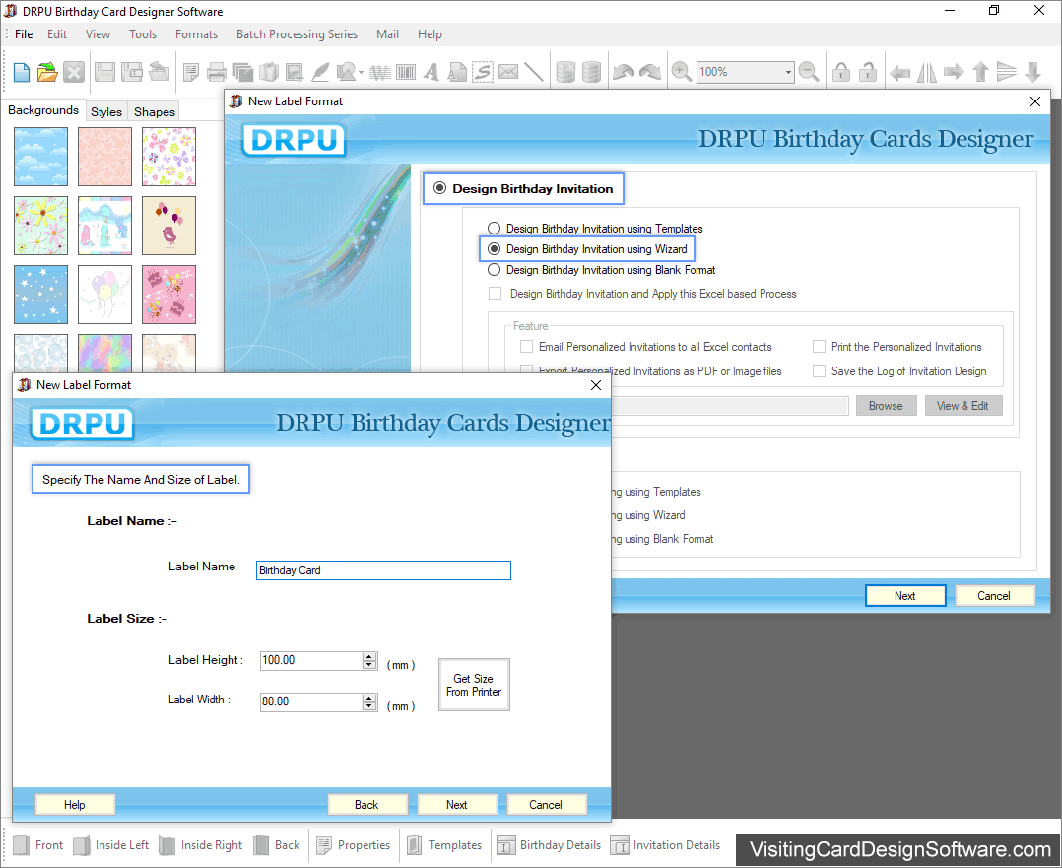Click the Save As floppy icon
The width and height of the screenshot is (1062, 868).
[131, 72]
